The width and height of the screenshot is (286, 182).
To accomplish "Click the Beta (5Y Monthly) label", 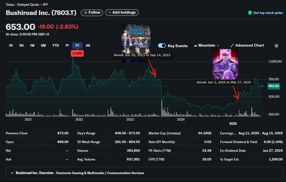I will pyautogui.click(x=162, y=142).
